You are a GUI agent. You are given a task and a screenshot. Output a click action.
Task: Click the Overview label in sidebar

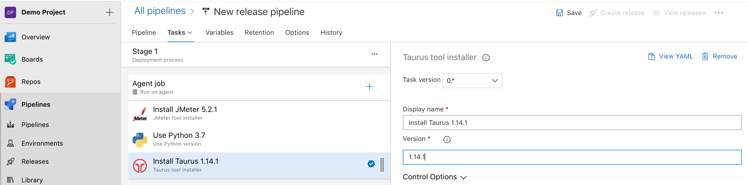click(x=35, y=37)
